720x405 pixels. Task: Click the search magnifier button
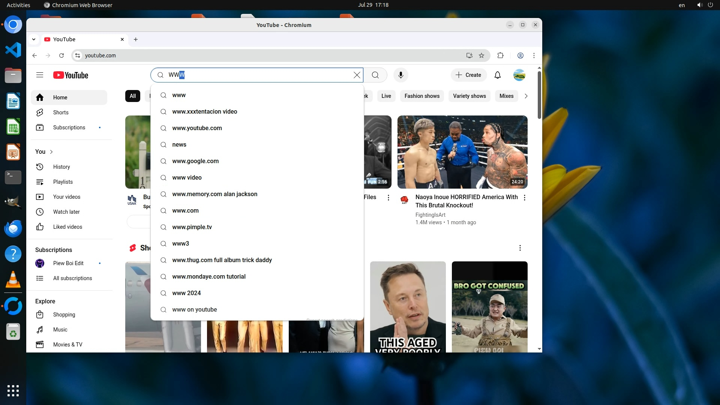[375, 75]
